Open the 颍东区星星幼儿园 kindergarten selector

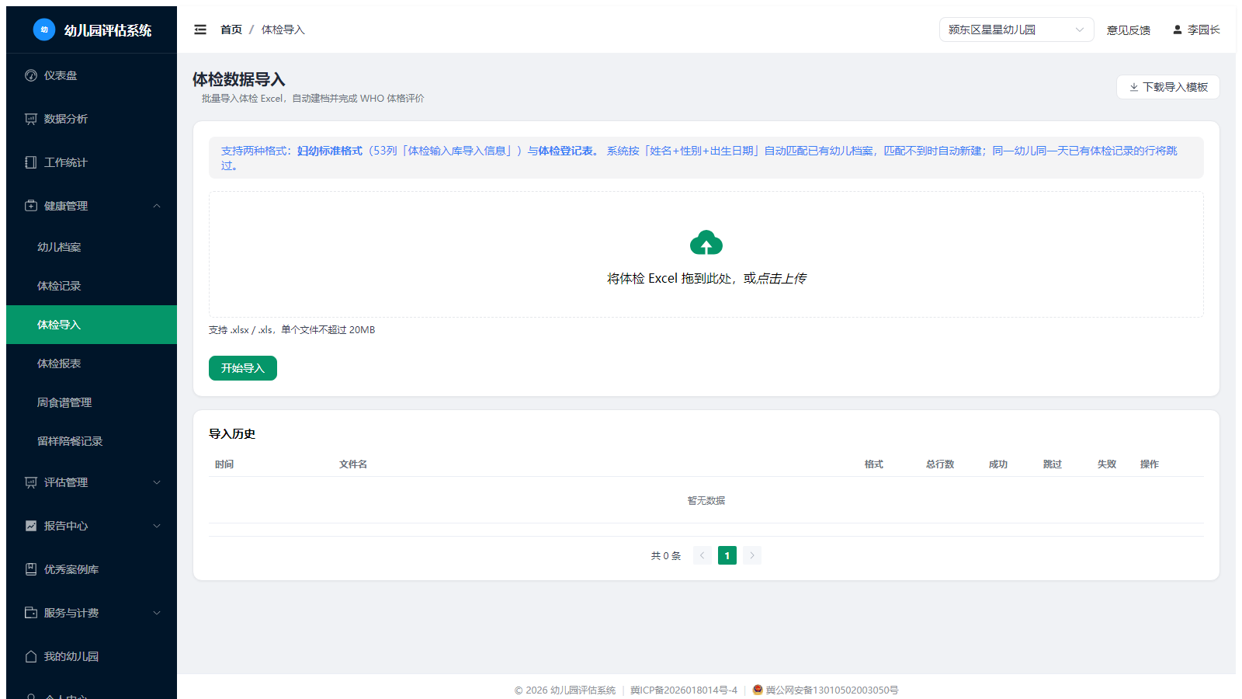coord(1016,30)
